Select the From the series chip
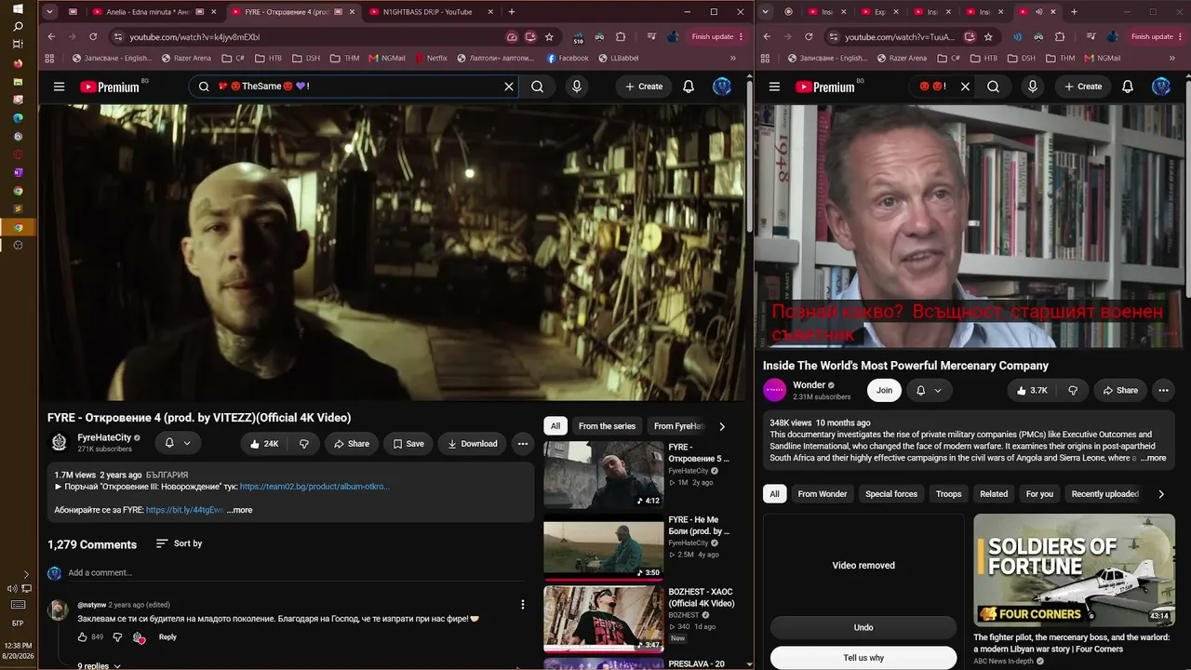The image size is (1191, 670). point(607,426)
